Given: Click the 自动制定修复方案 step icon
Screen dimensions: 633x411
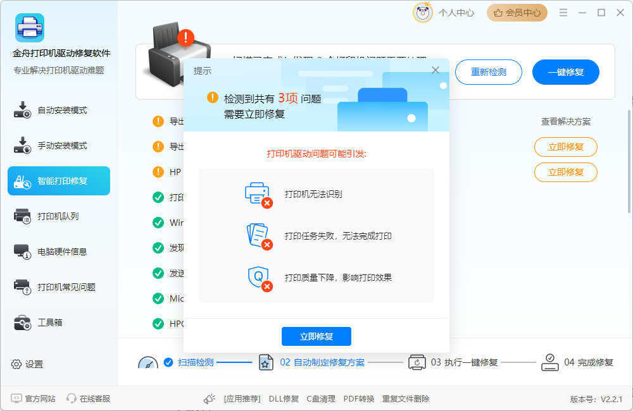Looking at the screenshot, I should click(x=266, y=362).
